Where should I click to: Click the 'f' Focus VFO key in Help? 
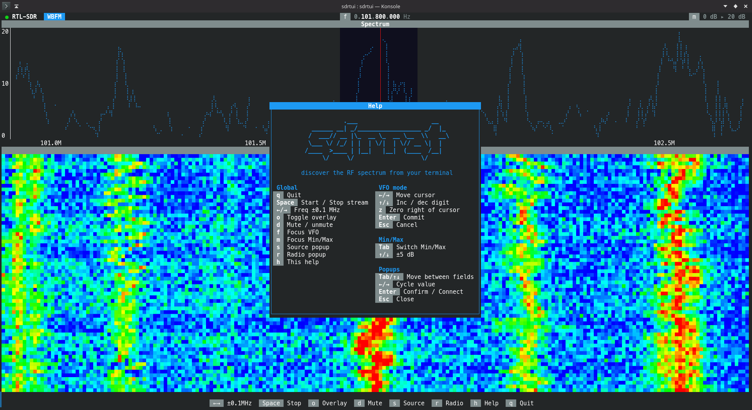pos(278,232)
